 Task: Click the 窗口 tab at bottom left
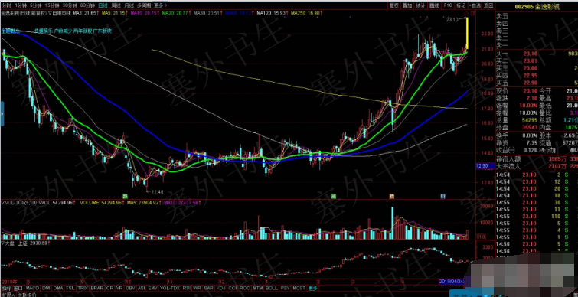click(x=18, y=288)
